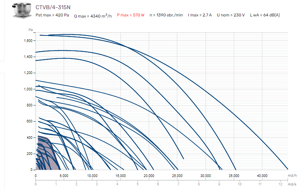Select the n = 1390 obr./min spec

click(x=166, y=15)
